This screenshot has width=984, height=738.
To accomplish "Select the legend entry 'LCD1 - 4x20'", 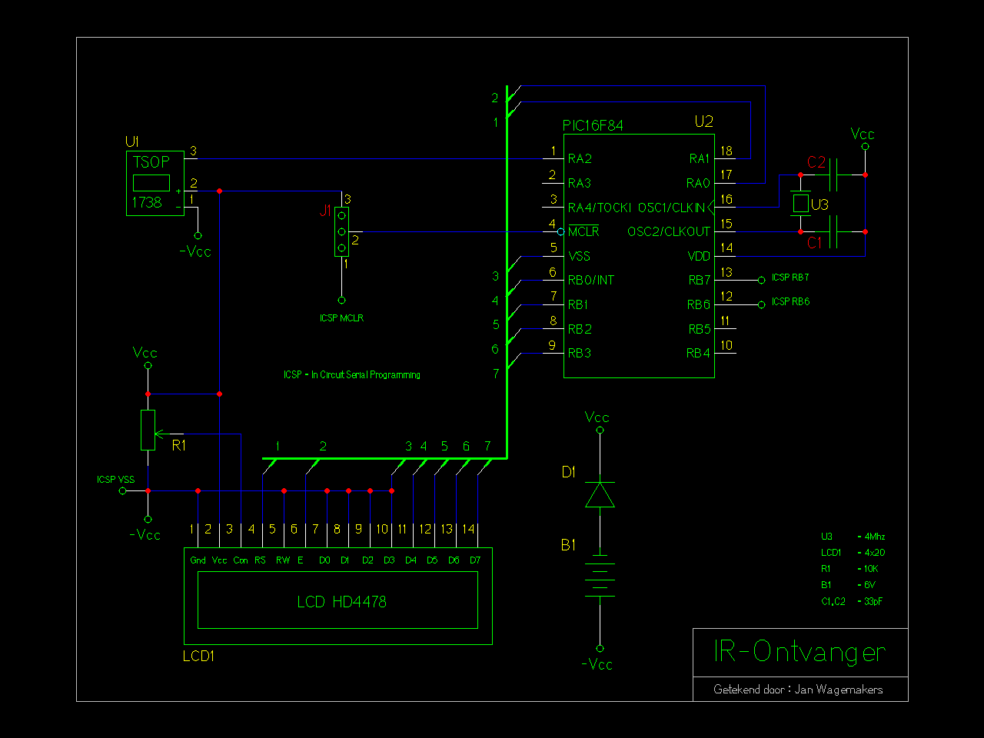I will tap(853, 553).
